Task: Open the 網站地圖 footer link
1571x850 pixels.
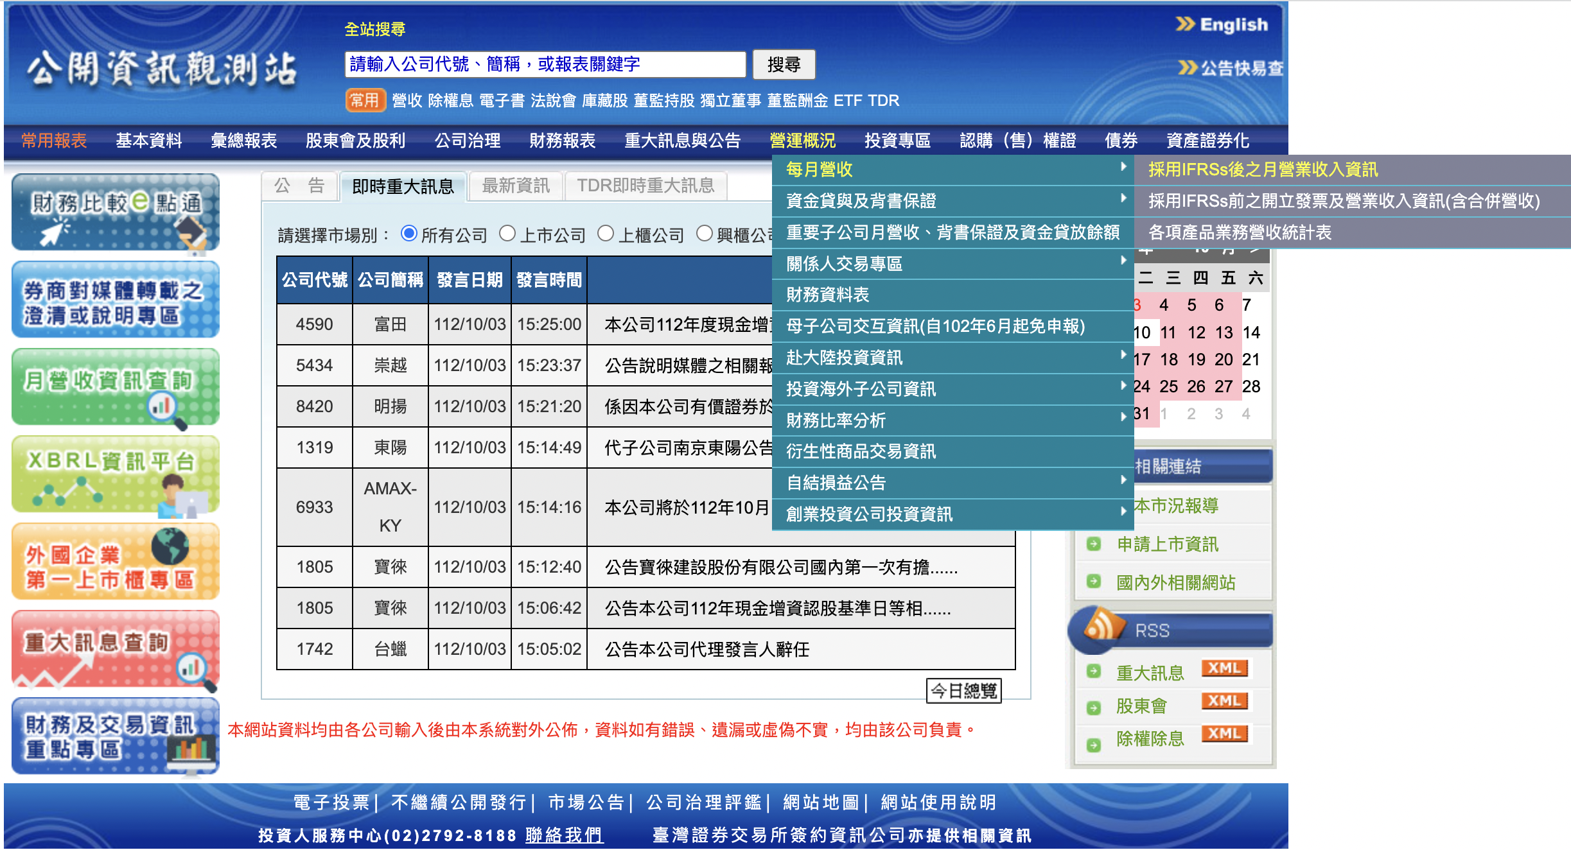Action: (x=821, y=802)
